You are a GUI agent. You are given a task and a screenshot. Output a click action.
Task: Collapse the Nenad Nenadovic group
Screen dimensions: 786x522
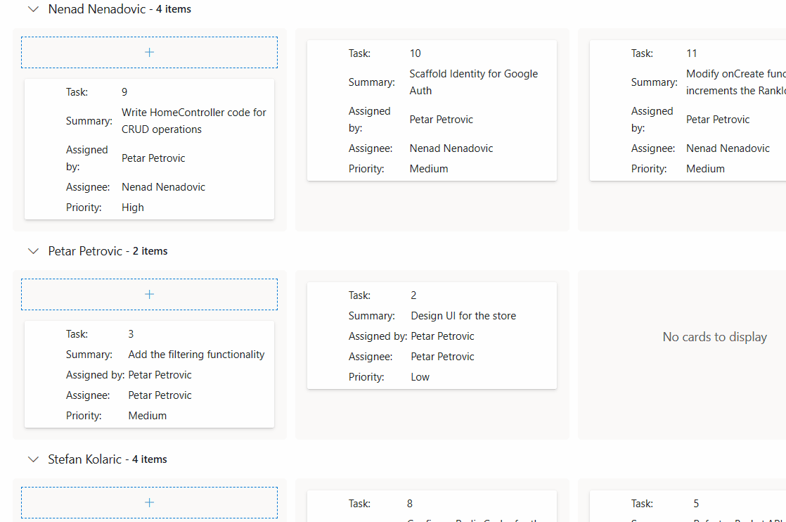33,9
